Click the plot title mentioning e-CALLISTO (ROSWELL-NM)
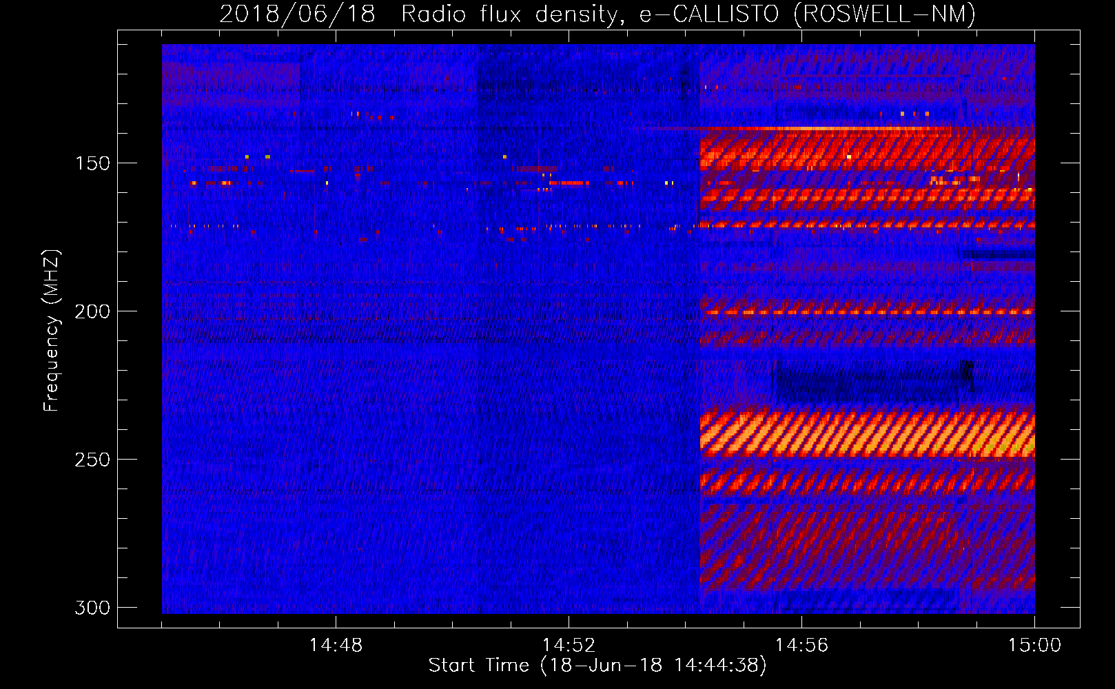 [597, 14]
